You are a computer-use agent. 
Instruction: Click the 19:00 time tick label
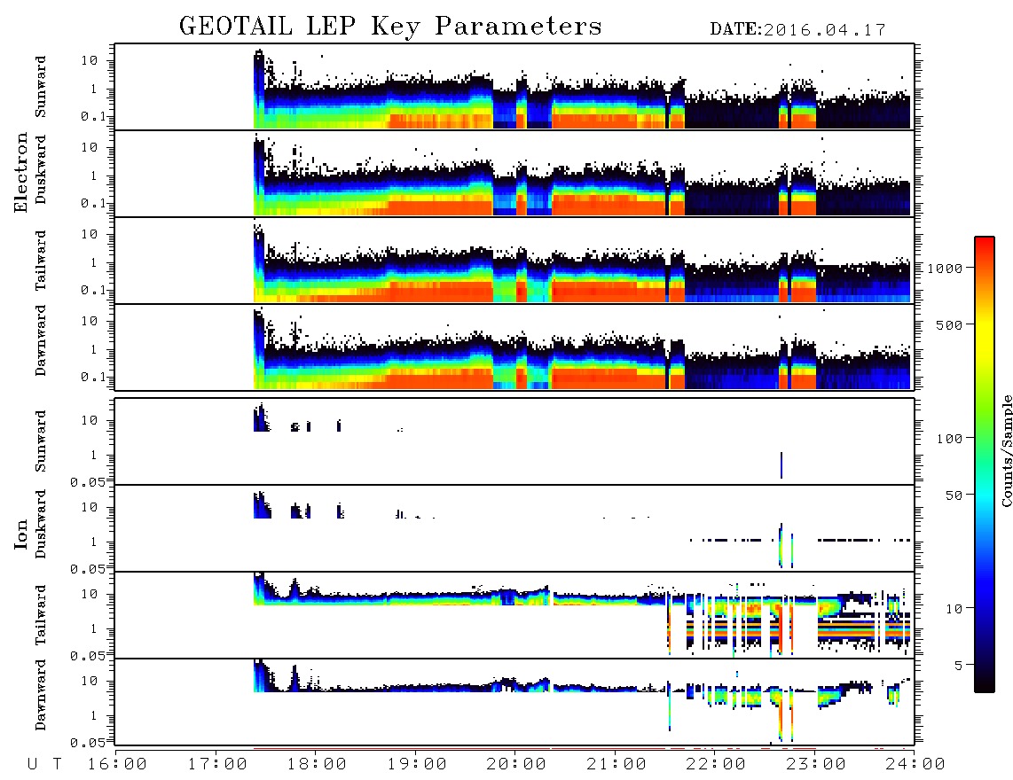417,765
